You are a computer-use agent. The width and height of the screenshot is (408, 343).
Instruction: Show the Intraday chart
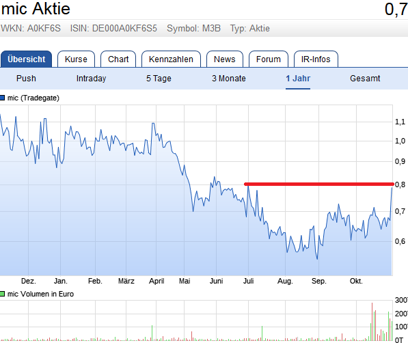point(91,79)
